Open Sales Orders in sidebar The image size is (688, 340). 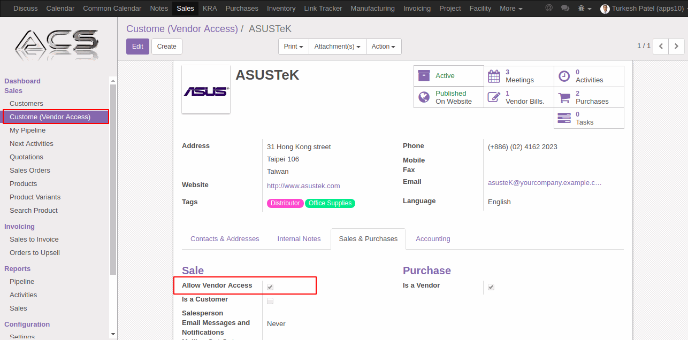tap(30, 171)
